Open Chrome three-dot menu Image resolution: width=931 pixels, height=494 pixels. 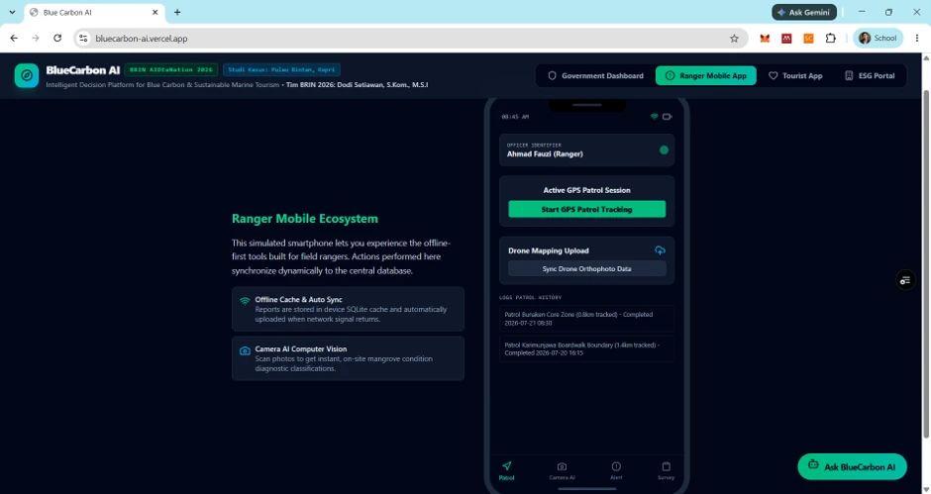pyautogui.click(x=917, y=38)
